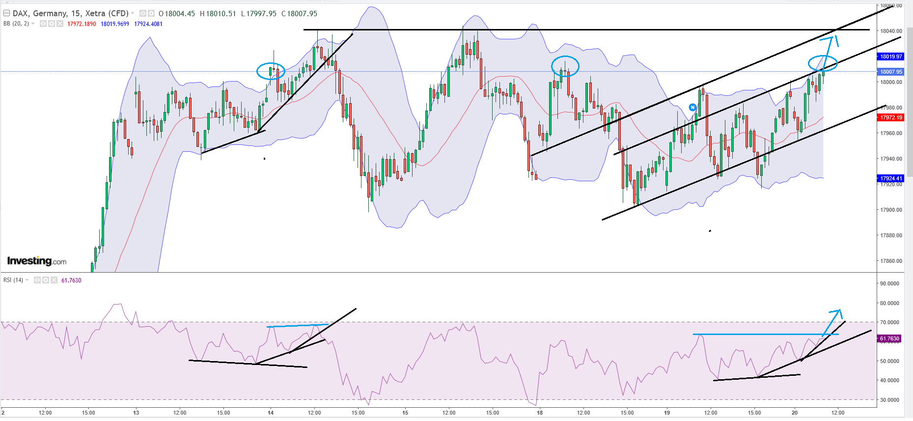Hide Bollinger Bands with the eye icon

coord(43,24)
